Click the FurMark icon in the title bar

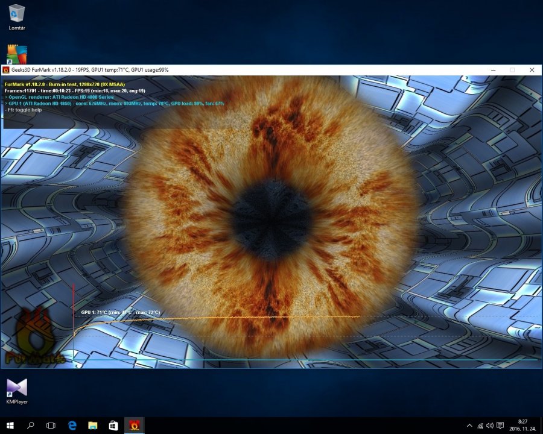coord(5,70)
